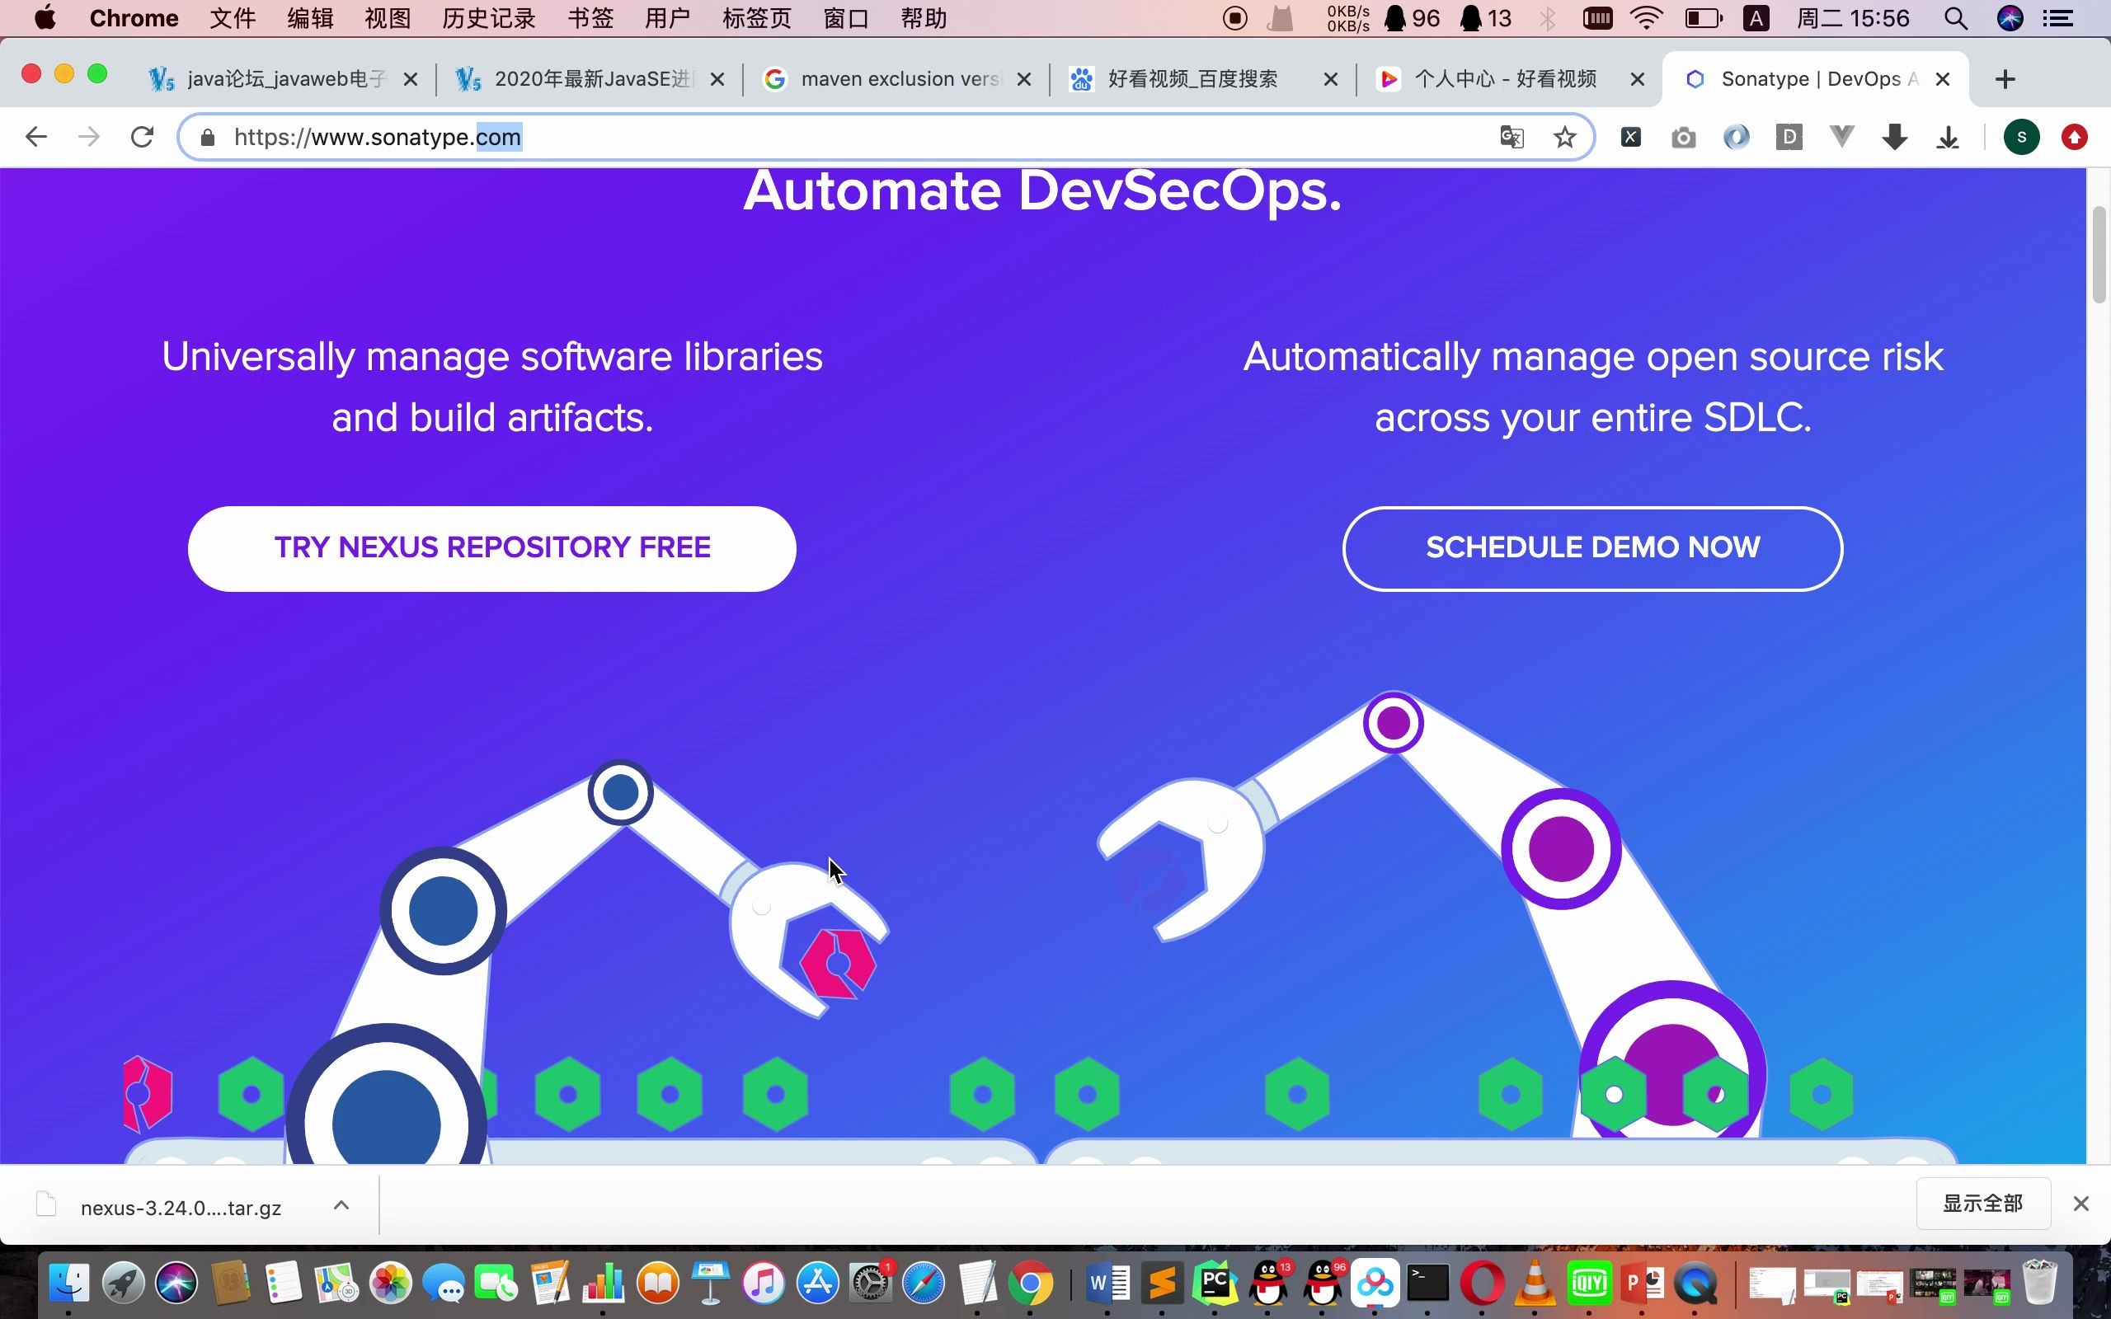Viewport: 2111px width, 1319px height.
Task: Expand the nexus-3.24.0 download options chevron
Action: coord(341,1205)
